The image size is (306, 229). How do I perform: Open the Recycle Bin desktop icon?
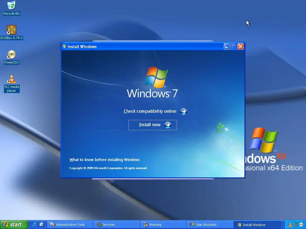pos(11,8)
